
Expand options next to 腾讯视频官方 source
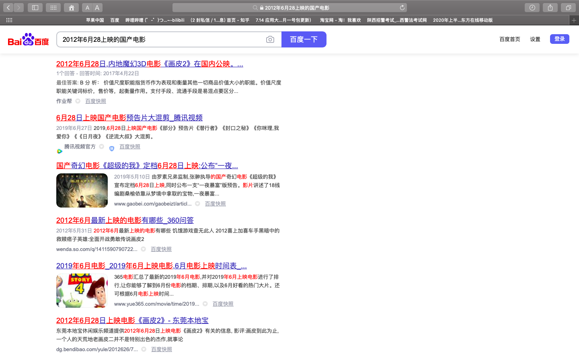point(101,146)
